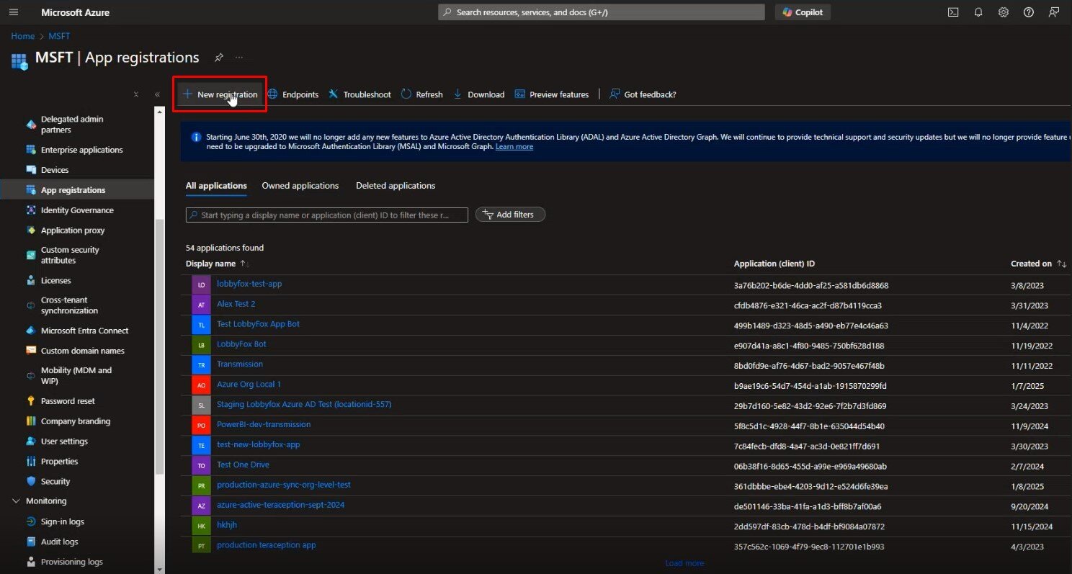Click the display name filter box
This screenshot has height=574, width=1072.
point(327,215)
